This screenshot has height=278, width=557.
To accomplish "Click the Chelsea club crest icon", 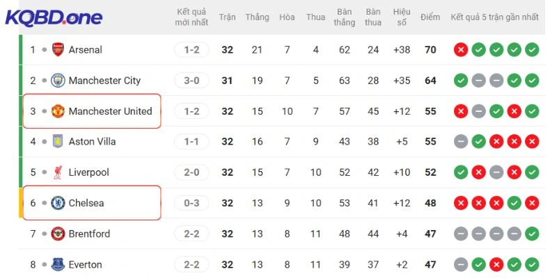I will tap(58, 203).
